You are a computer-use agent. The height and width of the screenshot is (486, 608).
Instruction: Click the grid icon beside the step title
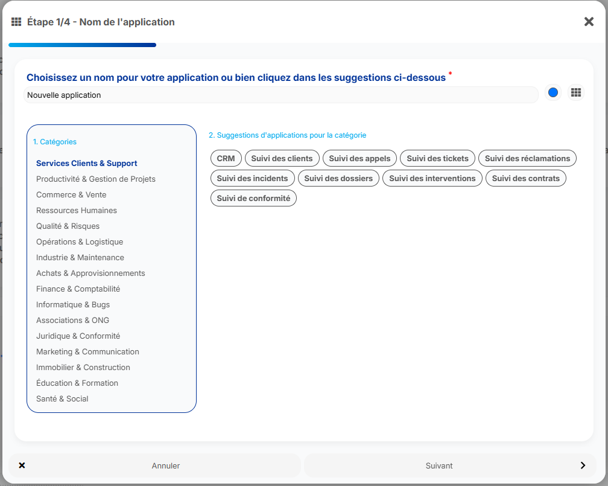[x=16, y=22]
